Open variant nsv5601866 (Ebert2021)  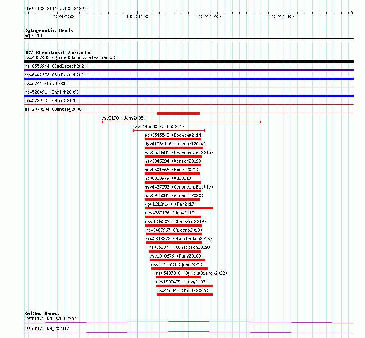click(x=171, y=170)
